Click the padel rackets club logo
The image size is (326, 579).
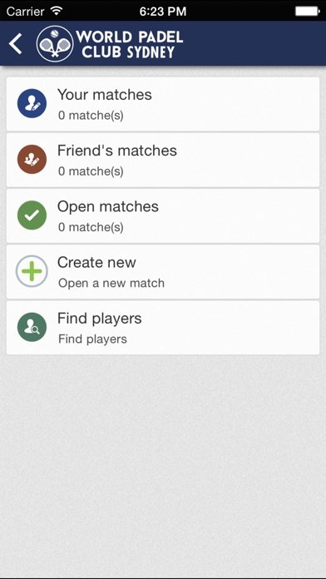click(55, 43)
